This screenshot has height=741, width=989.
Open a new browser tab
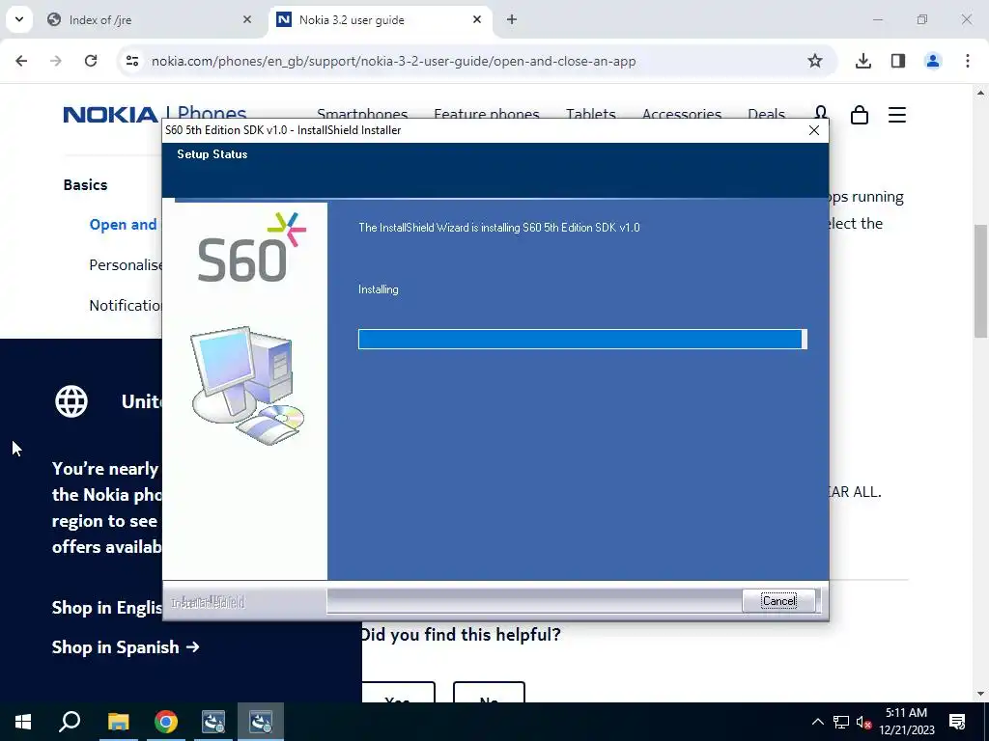click(512, 19)
